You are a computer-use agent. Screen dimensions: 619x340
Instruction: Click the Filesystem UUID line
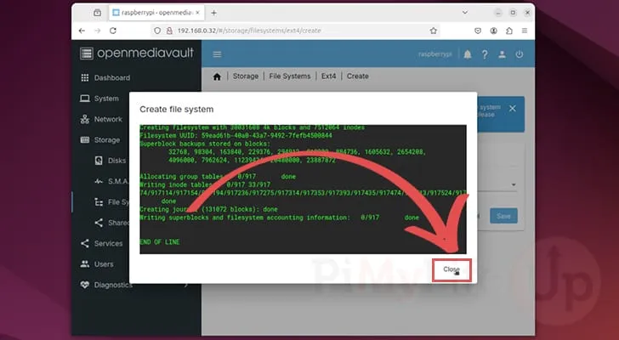236,135
